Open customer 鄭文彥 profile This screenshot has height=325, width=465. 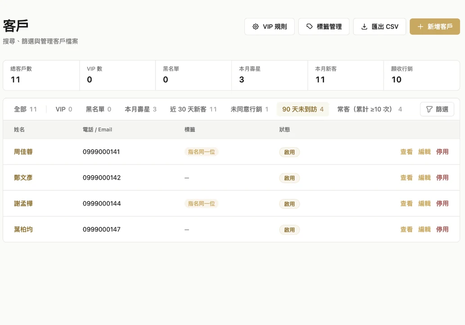point(23,178)
